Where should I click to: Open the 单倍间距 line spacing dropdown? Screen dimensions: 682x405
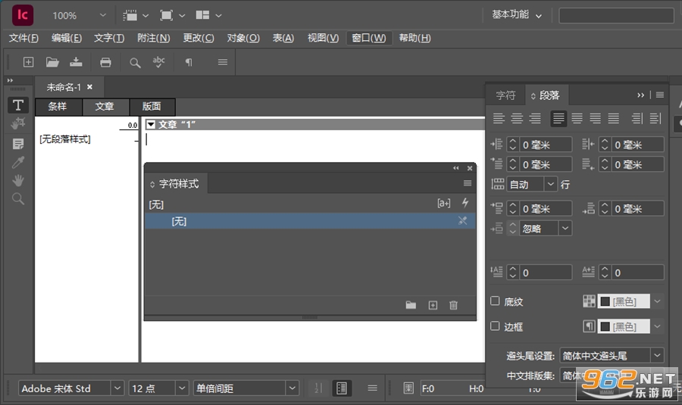[x=293, y=388]
